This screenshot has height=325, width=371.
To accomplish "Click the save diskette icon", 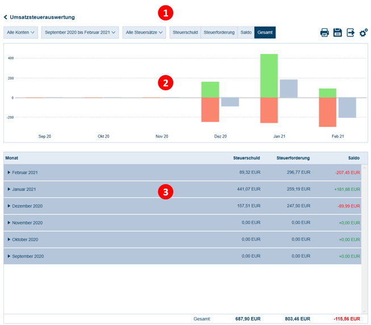I will (x=337, y=33).
